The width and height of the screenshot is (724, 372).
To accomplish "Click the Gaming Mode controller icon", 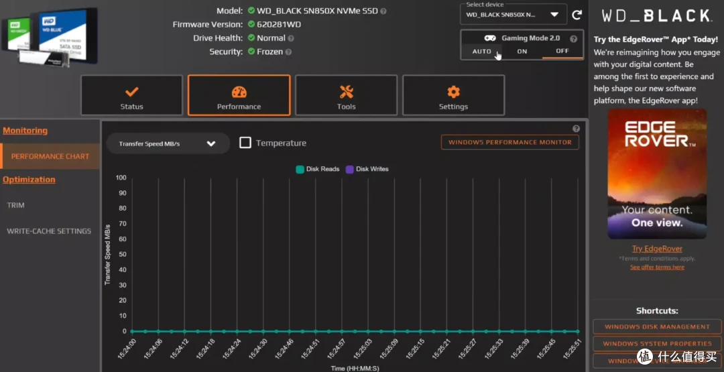I will tap(490, 38).
